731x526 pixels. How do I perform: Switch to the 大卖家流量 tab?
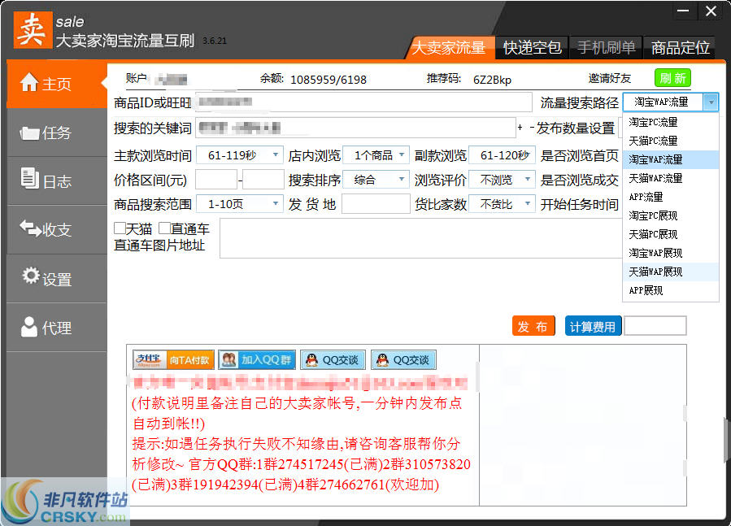(x=449, y=47)
